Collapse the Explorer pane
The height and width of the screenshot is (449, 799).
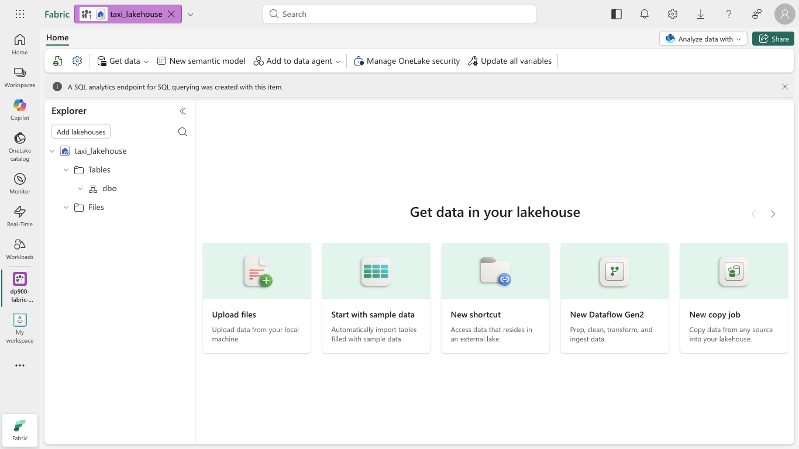[182, 111]
